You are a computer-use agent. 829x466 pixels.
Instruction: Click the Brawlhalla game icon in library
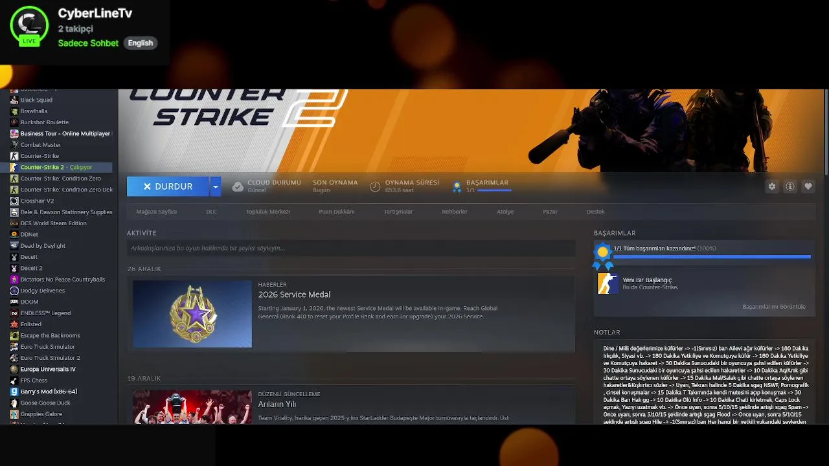pyautogui.click(x=14, y=111)
